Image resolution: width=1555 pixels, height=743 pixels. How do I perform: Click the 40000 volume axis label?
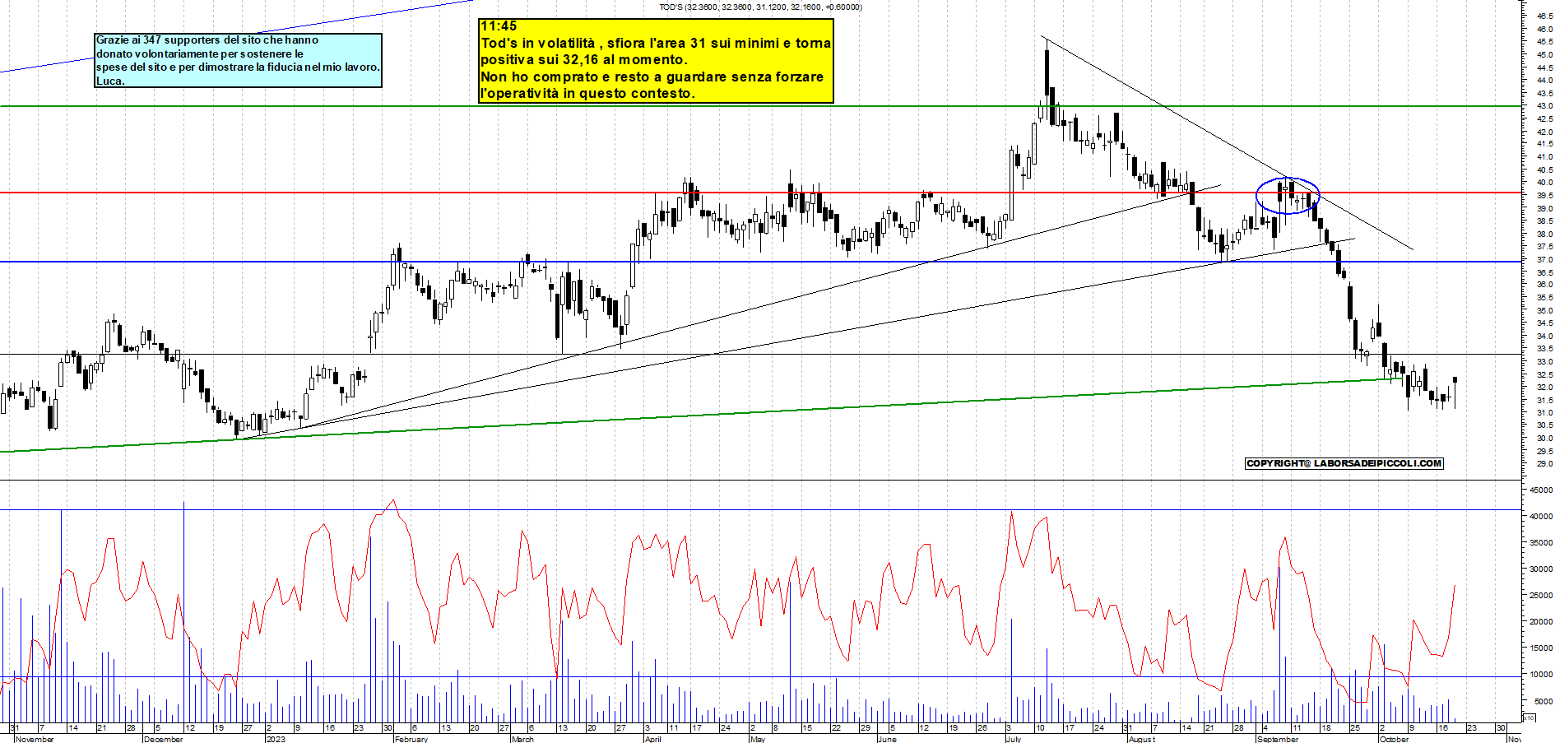pyautogui.click(x=1541, y=516)
